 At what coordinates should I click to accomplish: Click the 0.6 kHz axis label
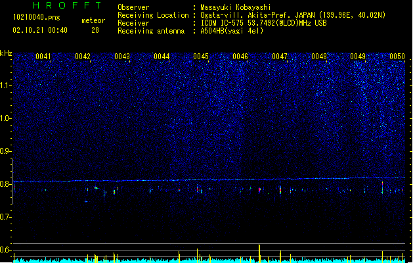point(5,250)
